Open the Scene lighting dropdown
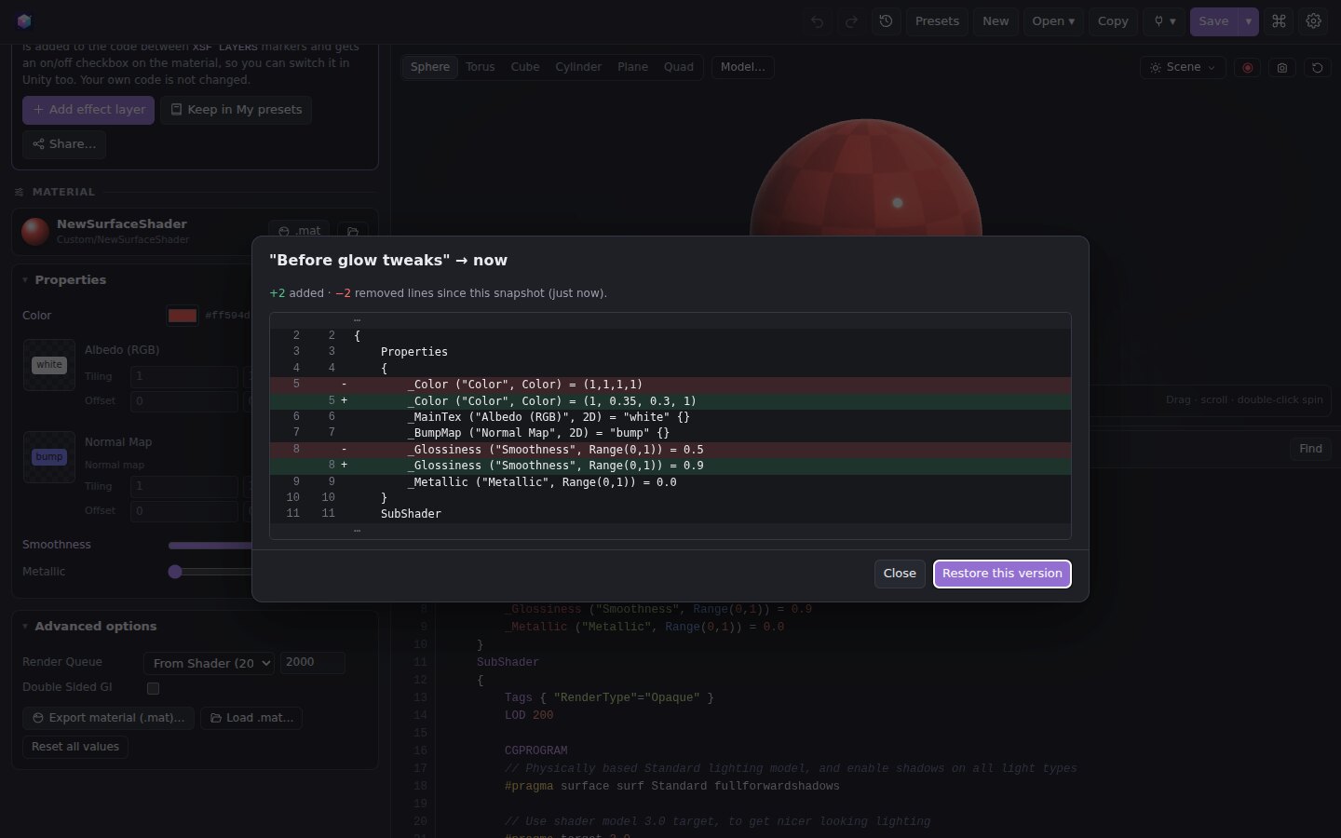Screen dimensions: 1341x838 click(x=1183, y=67)
